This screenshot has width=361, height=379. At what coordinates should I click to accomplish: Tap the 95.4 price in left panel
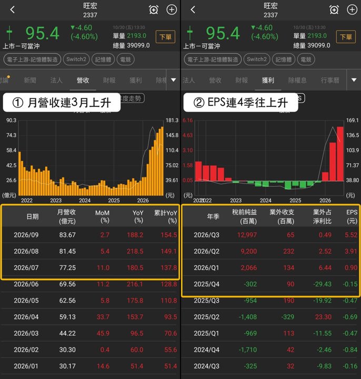[42, 33]
